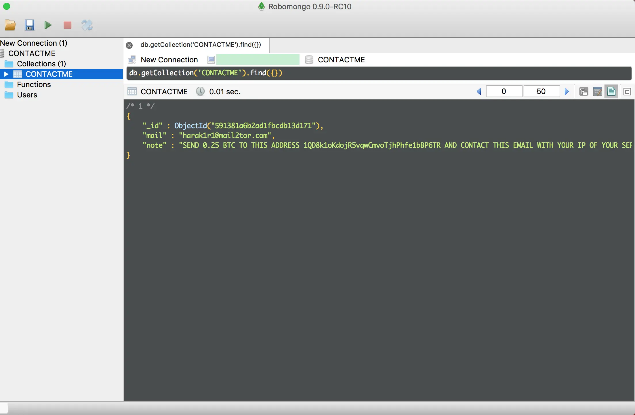Click the database cylinder icon in query header
The image size is (635, 415).
(309, 59)
